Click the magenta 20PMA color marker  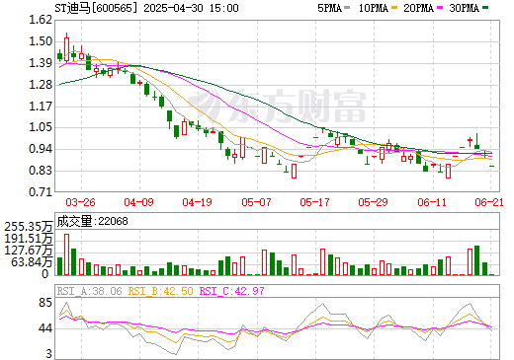pyautogui.click(x=440, y=8)
